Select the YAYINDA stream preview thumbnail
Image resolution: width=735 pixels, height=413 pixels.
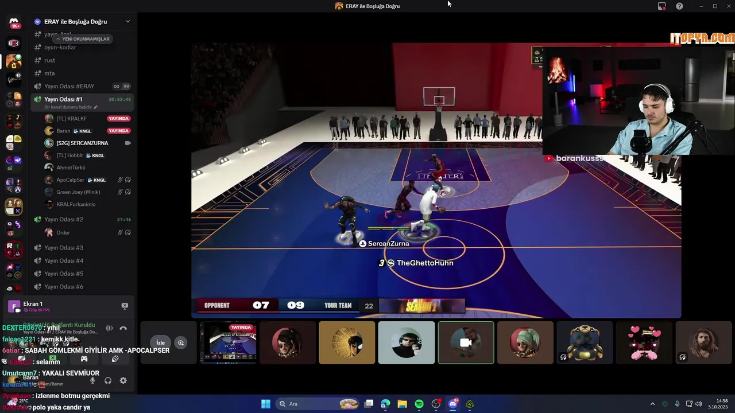[228, 342]
